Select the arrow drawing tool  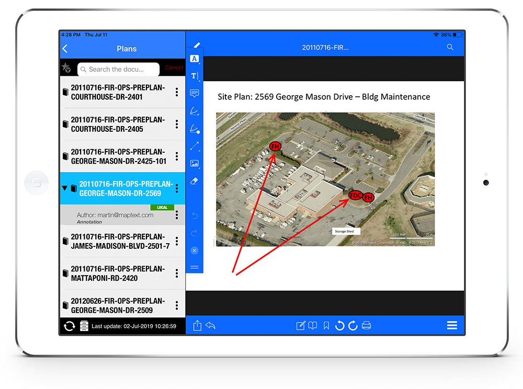[x=195, y=146]
